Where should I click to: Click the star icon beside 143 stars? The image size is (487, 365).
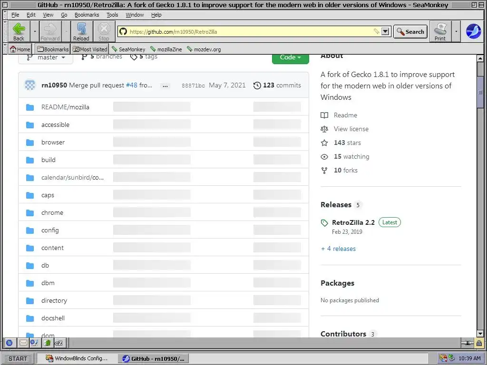coord(324,143)
